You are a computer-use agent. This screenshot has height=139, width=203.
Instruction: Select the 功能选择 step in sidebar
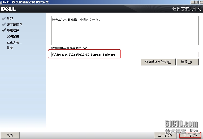(13, 30)
